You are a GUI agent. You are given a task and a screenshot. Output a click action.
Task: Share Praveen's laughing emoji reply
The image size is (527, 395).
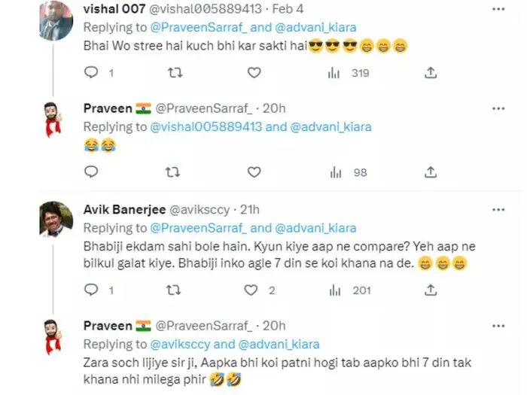point(431,172)
